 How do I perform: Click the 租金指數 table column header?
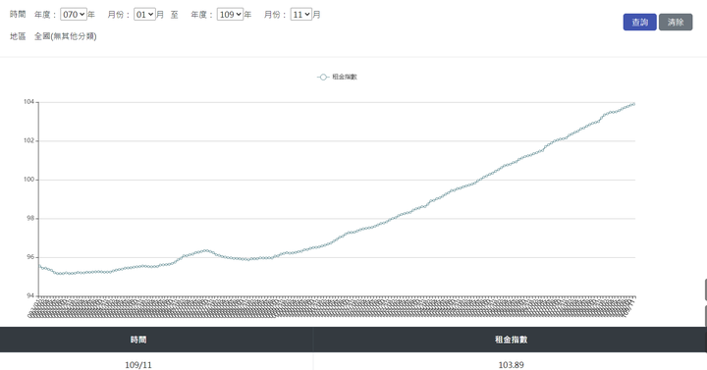click(x=511, y=340)
